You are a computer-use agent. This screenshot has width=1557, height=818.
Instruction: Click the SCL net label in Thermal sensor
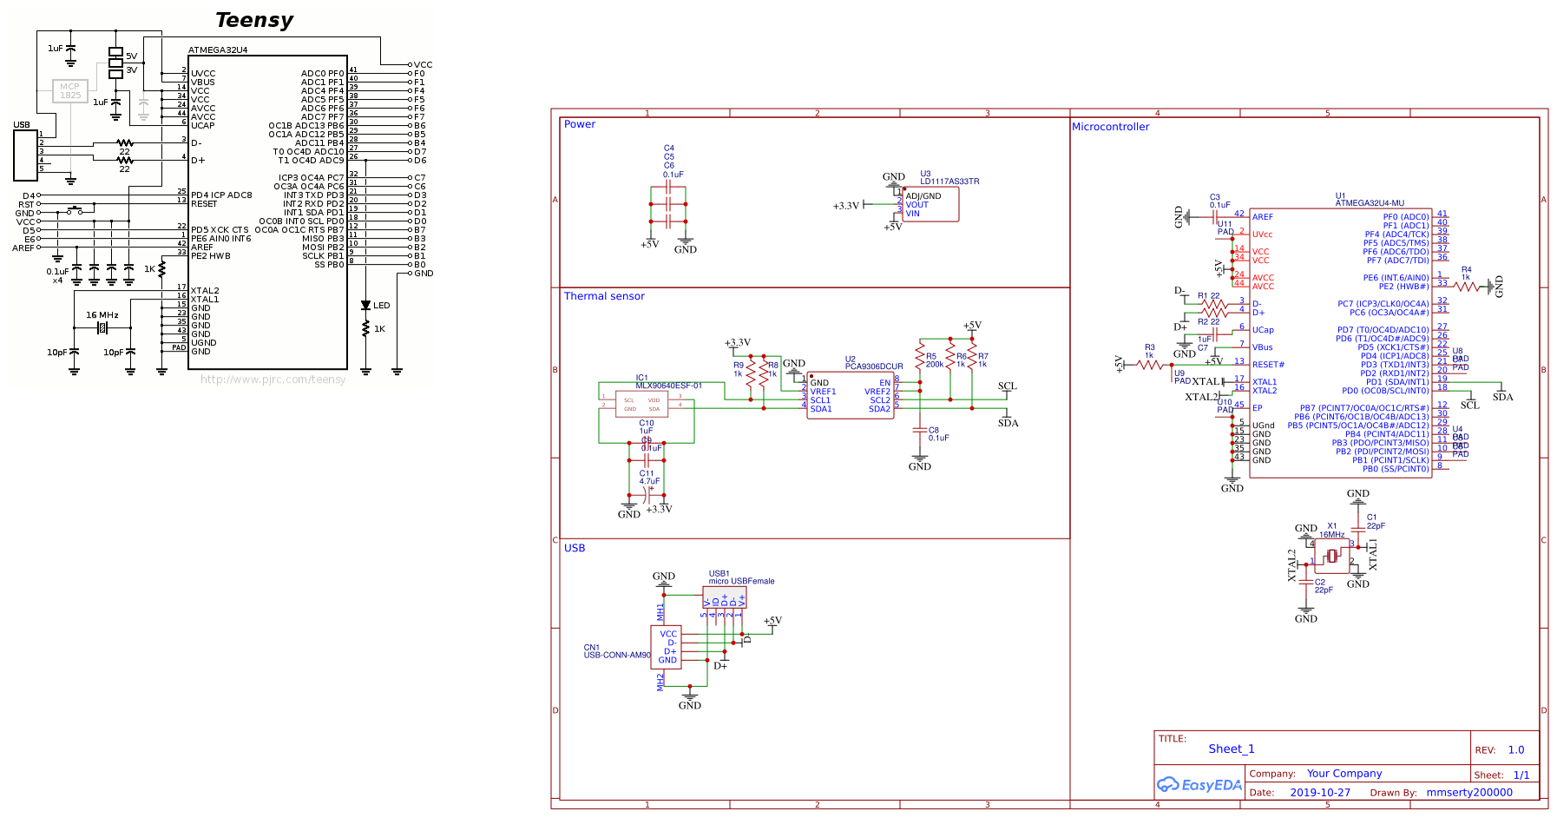(1007, 386)
